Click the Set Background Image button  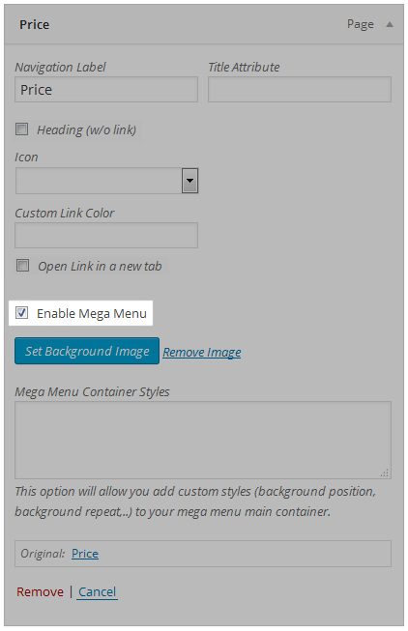click(87, 351)
